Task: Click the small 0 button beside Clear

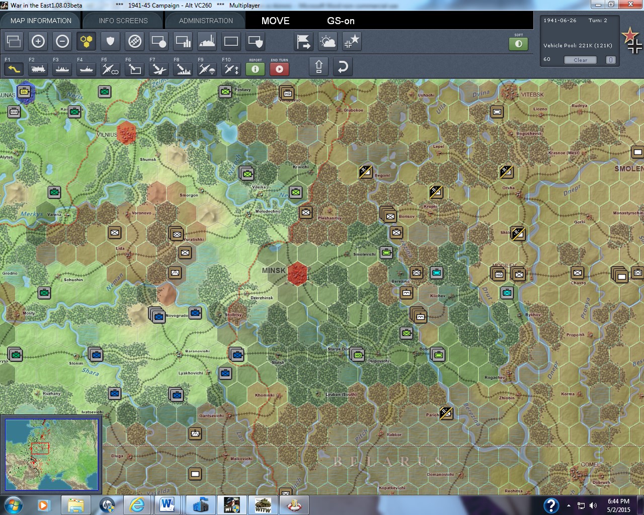Action: click(x=610, y=60)
